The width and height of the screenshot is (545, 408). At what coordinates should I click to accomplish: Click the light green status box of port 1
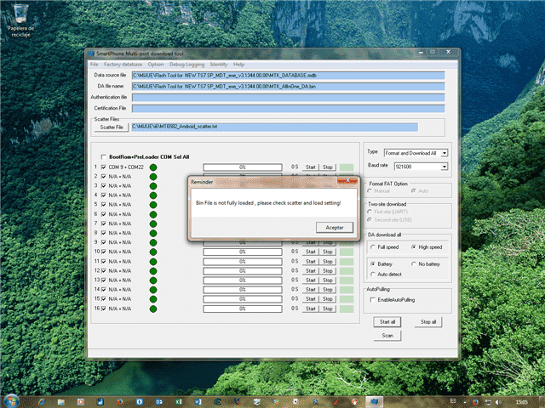347,167
